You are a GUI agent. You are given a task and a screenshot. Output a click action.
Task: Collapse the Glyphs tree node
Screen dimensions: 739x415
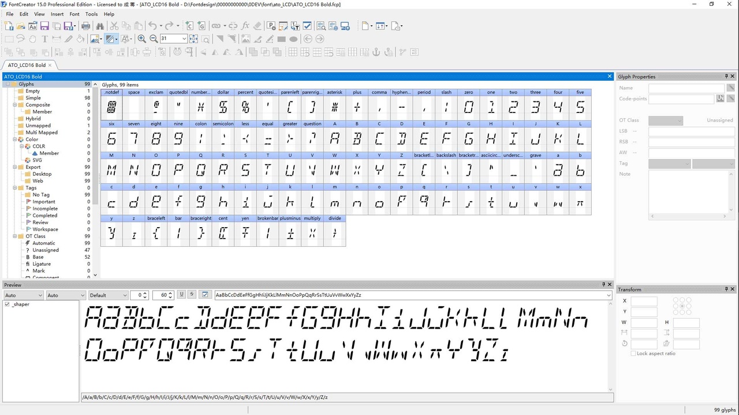coord(7,84)
